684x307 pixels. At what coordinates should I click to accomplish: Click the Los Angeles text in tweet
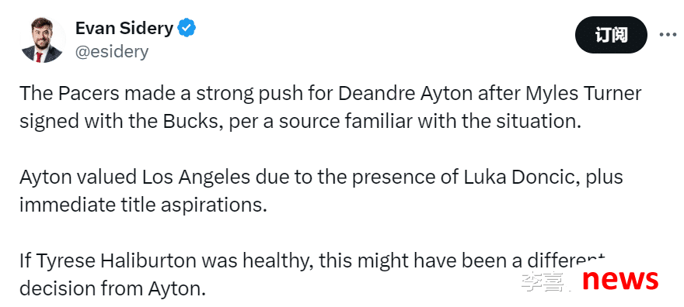[x=195, y=178]
